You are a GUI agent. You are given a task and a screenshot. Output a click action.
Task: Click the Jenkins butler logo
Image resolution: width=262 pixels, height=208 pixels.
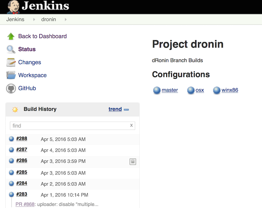tap(13, 7)
